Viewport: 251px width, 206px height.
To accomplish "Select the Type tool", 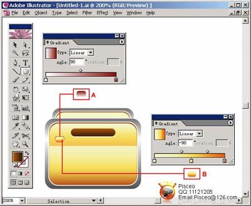I will pos(25,62).
